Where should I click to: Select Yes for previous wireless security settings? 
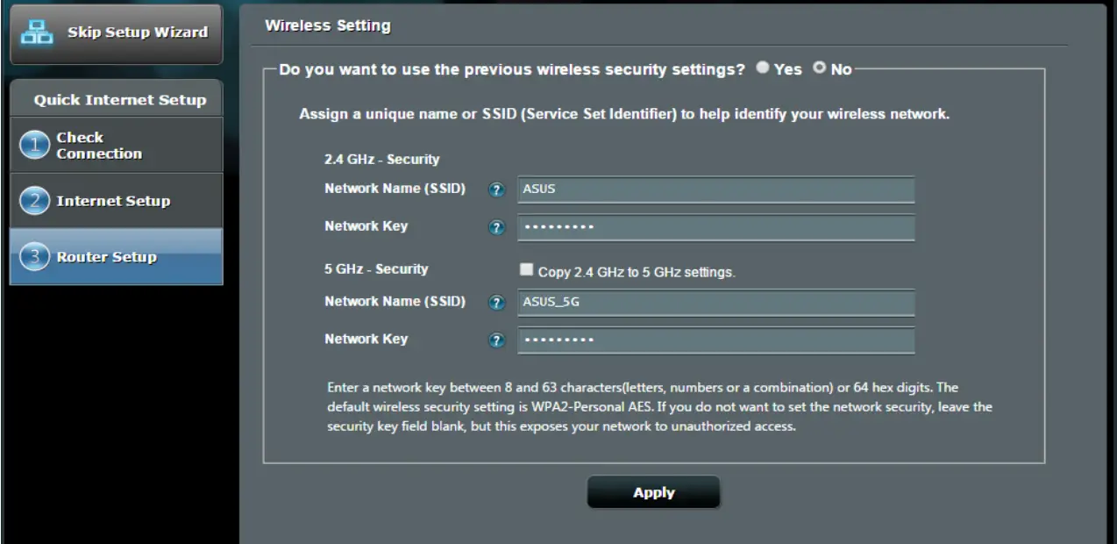[x=763, y=68]
